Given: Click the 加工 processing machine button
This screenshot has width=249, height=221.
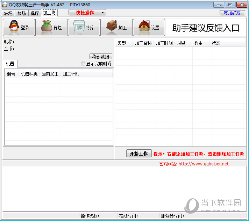Looking at the screenshot, I should click(x=116, y=28).
